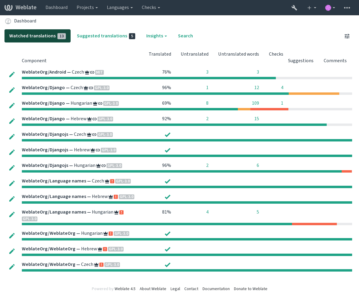Open the wrench management icon in navbar

[294, 8]
